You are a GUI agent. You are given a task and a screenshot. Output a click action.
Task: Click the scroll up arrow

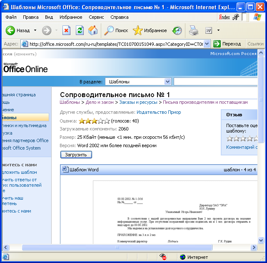pyautogui.click(x=261, y=53)
